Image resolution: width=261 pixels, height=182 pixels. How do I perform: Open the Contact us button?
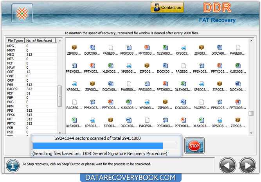pos(167,7)
